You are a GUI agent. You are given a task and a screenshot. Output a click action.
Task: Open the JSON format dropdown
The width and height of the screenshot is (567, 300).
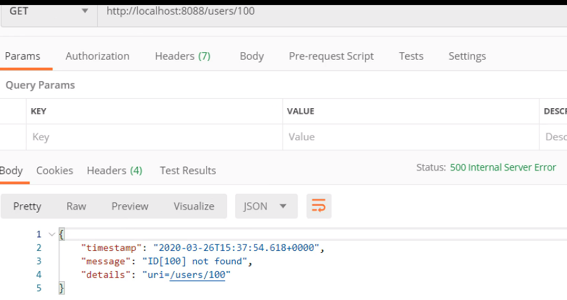click(x=266, y=206)
